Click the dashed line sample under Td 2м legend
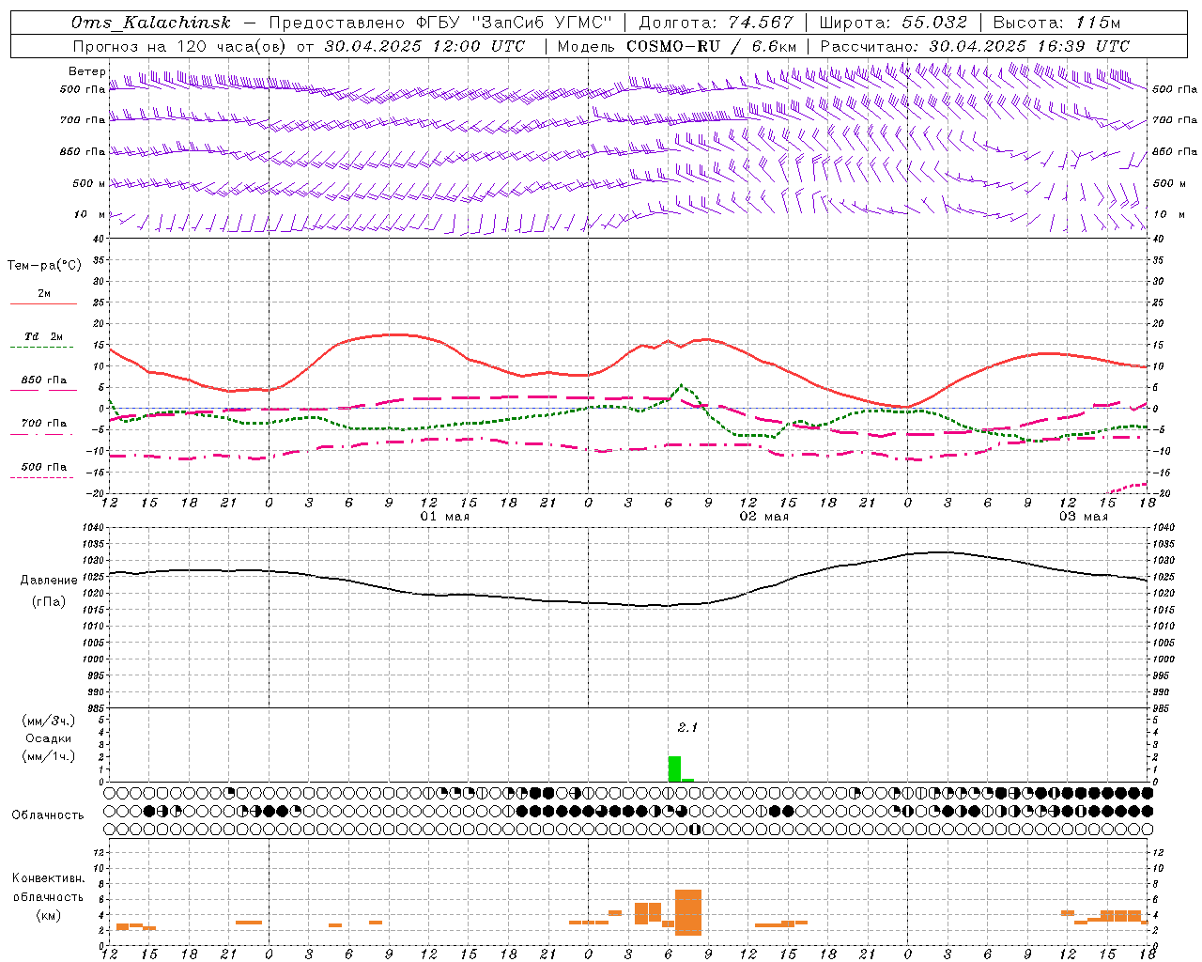The image size is (1202, 962). click(x=42, y=348)
